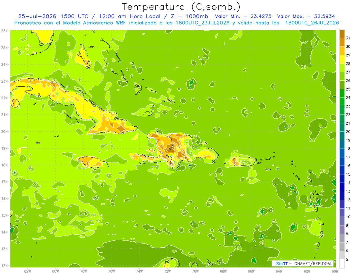Click the "1800UTC_26JUL2026" valid-until time

[312, 23]
